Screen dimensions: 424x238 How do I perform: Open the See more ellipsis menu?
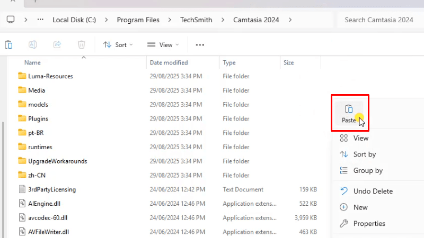pyautogui.click(x=200, y=45)
